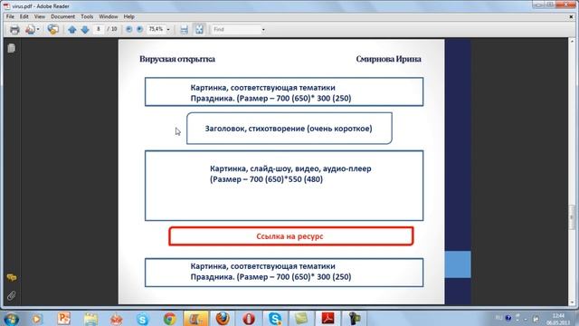Viewport: 579px width, 326px height.
Task: Click the red 'Ссылка на ресурс' box
Action: (291, 235)
